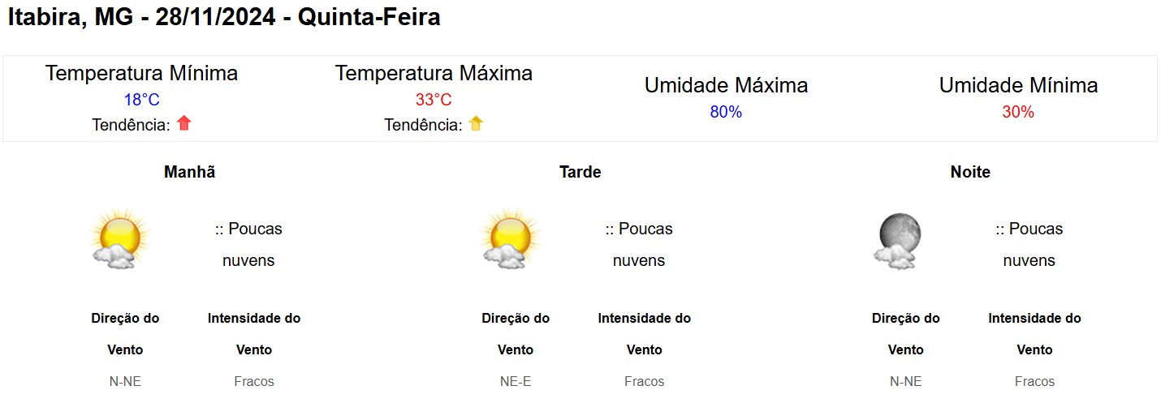The width and height of the screenshot is (1161, 403).
Task: Click the night moon and cloud icon
Action: point(898,241)
